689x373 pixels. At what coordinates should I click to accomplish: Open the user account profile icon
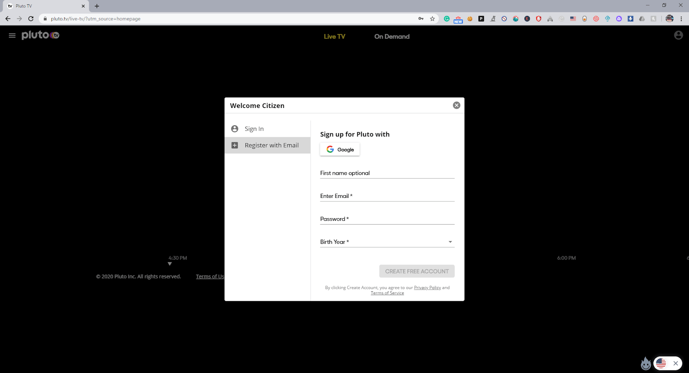pyautogui.click(x=678, y=35)
